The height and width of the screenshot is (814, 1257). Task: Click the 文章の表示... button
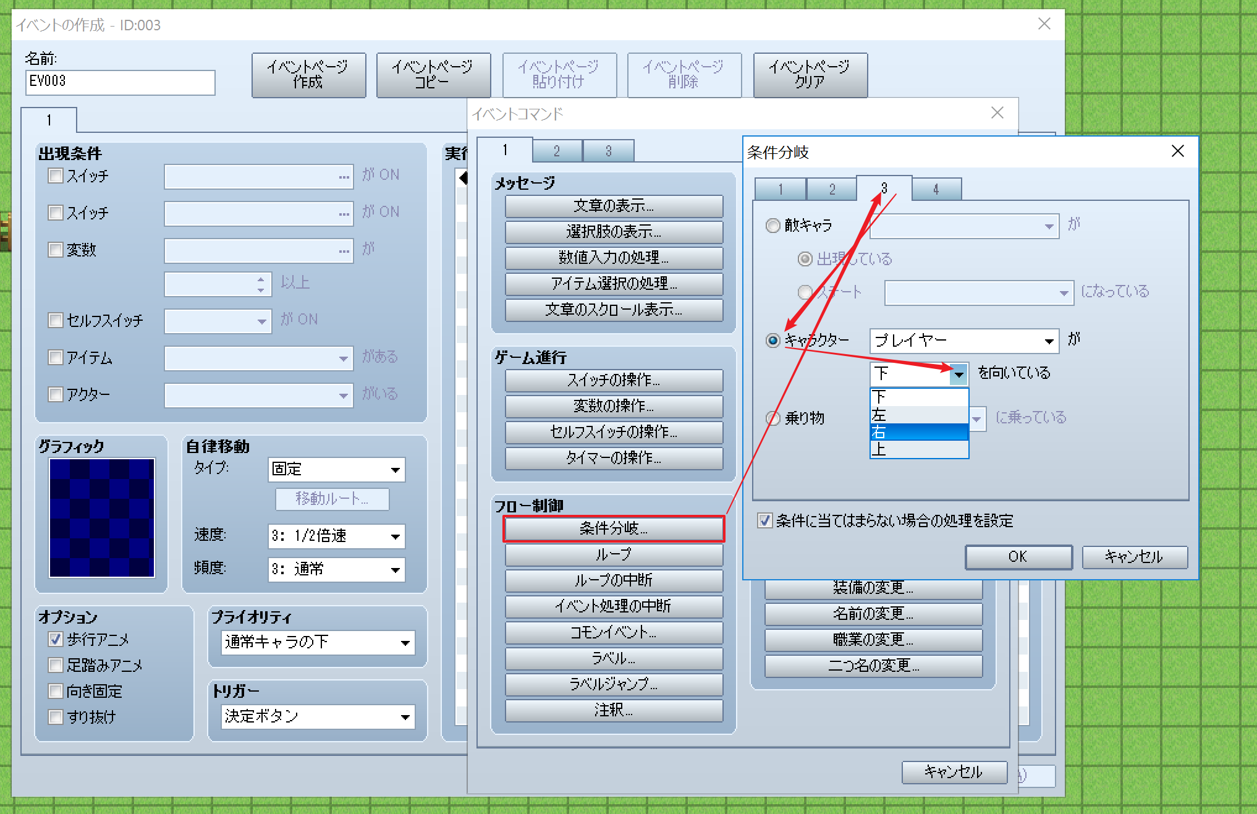tap(614, 206)
